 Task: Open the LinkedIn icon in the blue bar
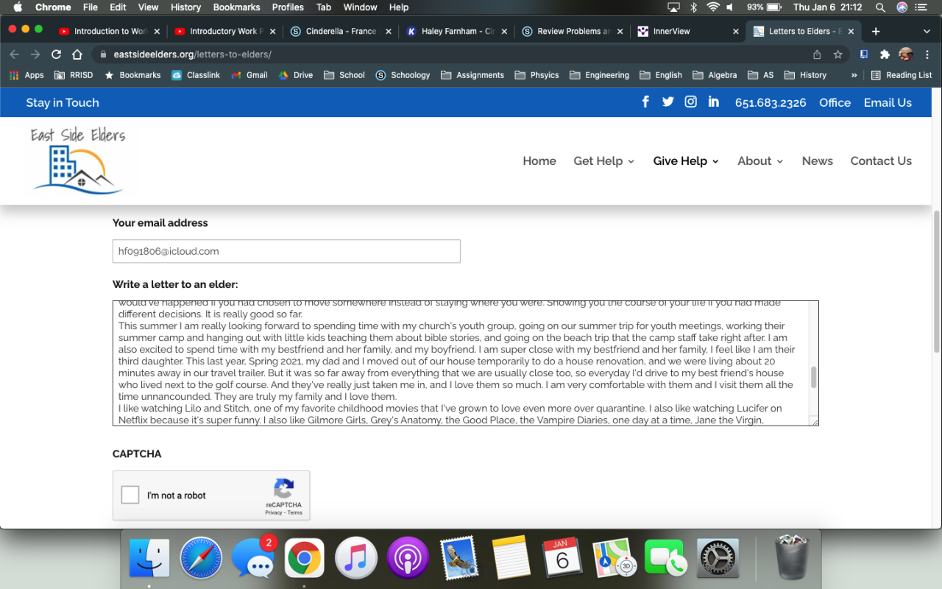click(x=714, y=102)
